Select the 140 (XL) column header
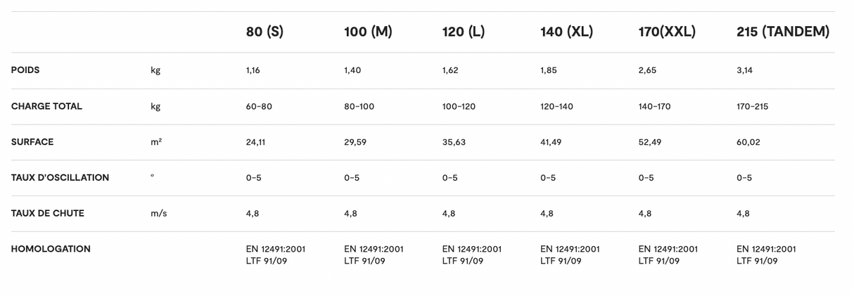Image resolution: width=854 pixels, height=296 pixels. coord(566,32)
